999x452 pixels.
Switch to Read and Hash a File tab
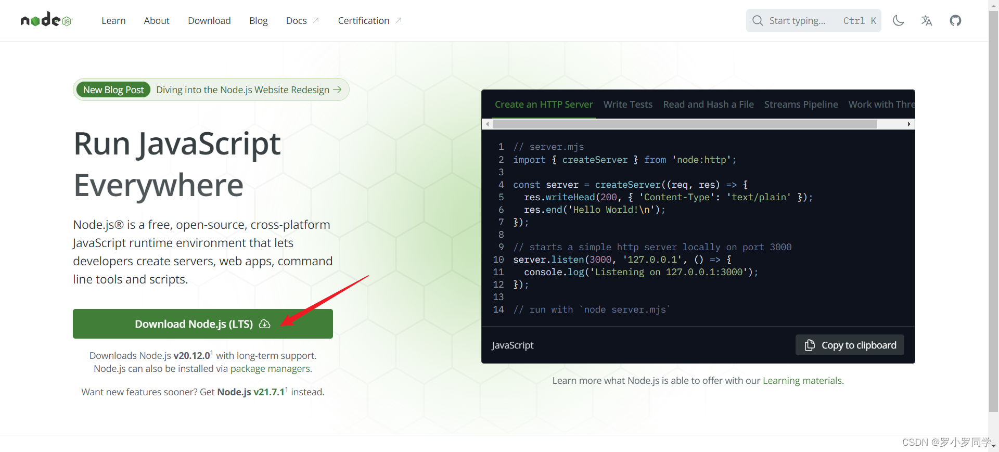tap(708, 105)
